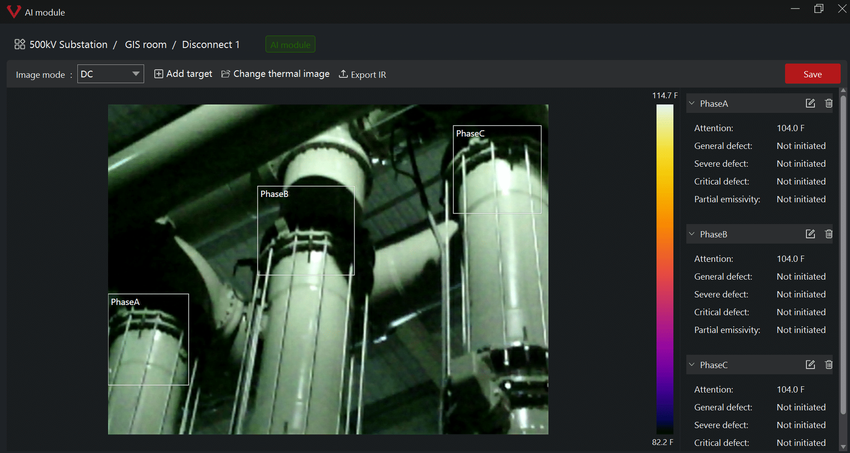Click the Export IR upload icon
Viewport: 850px width, 453px height.
(343, 74)
